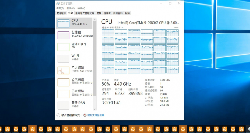Click the large 4.49 GHz speed value
Screen dimensions: 250x133
(x=122, y=84)
